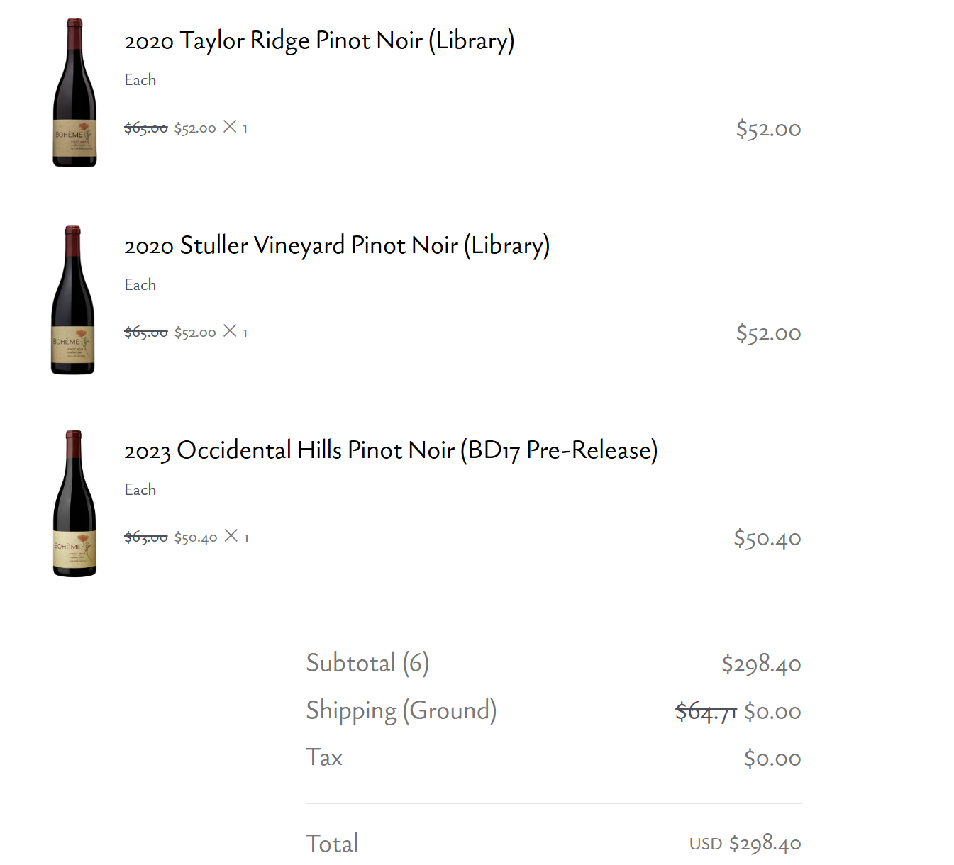Open the 2020 Taylor Ridge Pinot Noir title

tap(319, 41)
